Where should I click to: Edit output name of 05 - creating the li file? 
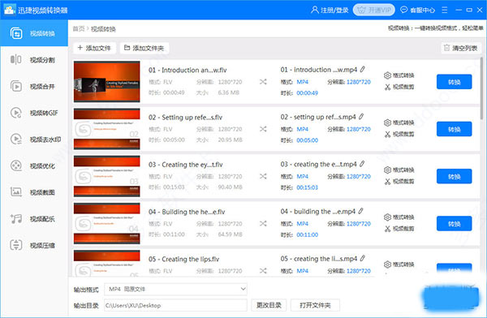tap(362, 258)
